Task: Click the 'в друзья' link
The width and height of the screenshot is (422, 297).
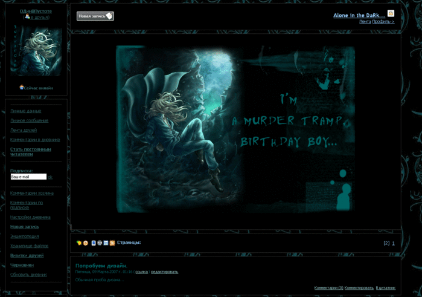Action: click(x=39, y=18)
